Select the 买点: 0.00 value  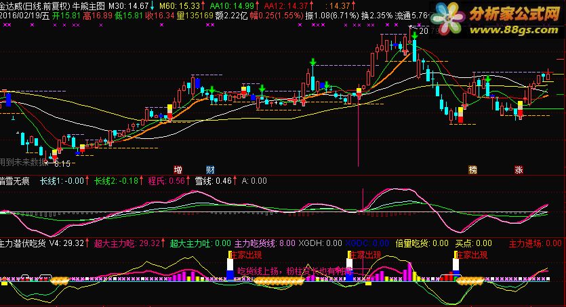pyautogui.click(x=474, y=243)
